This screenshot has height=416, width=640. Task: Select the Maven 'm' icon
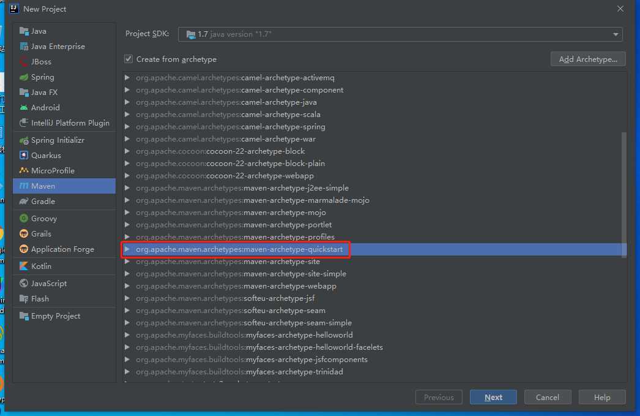[24, 186]
